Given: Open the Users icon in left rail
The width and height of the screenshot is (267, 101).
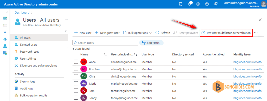Looking at the screenshot, I should 5,46.
